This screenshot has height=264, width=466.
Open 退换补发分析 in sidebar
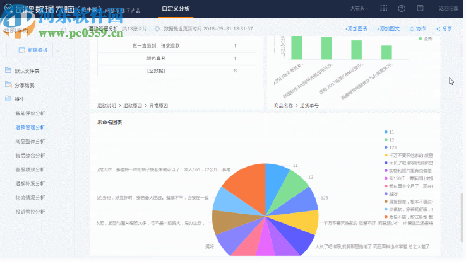(30, 183)
